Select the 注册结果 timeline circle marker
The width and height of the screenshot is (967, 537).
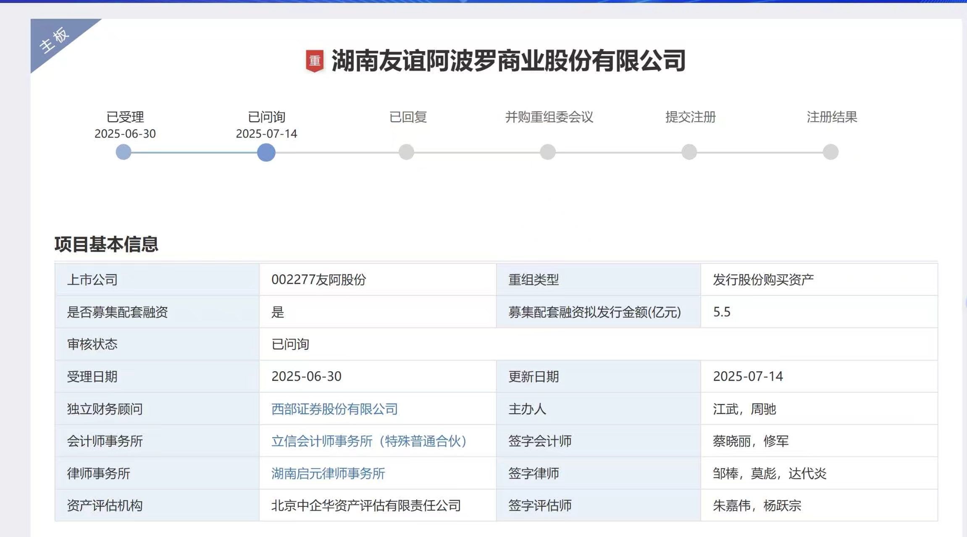pyautogui.click(x=831, y=152)
